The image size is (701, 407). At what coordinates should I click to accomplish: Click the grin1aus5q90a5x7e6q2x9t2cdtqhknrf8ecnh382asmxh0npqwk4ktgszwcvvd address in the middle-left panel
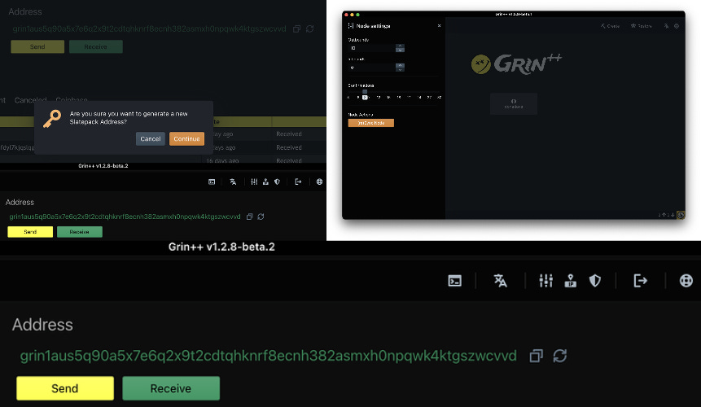(125, 217)
